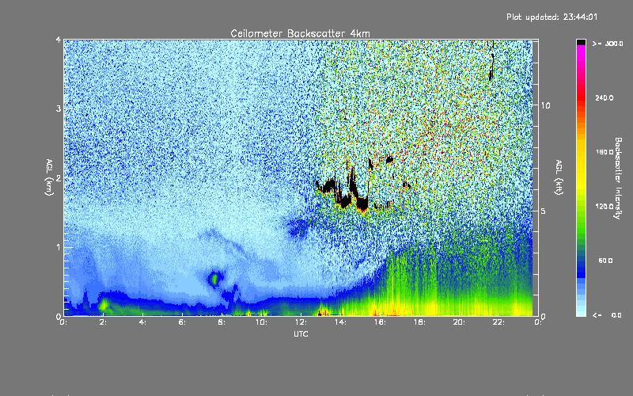Click the thin black streak near the plot's upper-right corner

[491, 61]
